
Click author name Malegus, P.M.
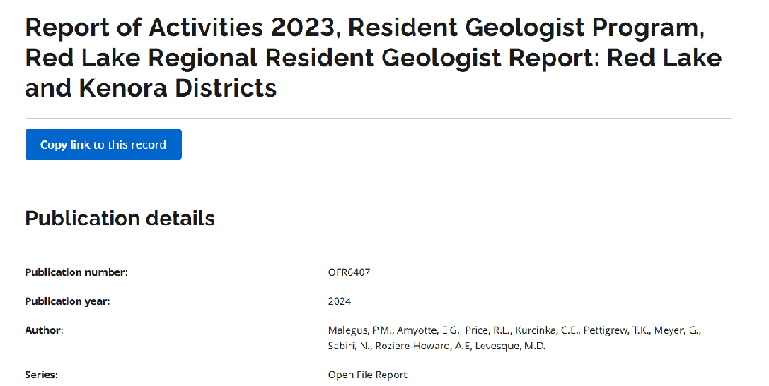pos(359,330)
